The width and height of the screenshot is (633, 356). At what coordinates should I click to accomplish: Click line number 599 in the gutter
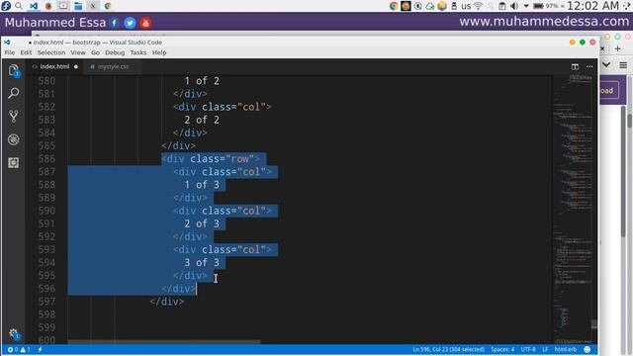pyautogui.click(x=46, y=327)
